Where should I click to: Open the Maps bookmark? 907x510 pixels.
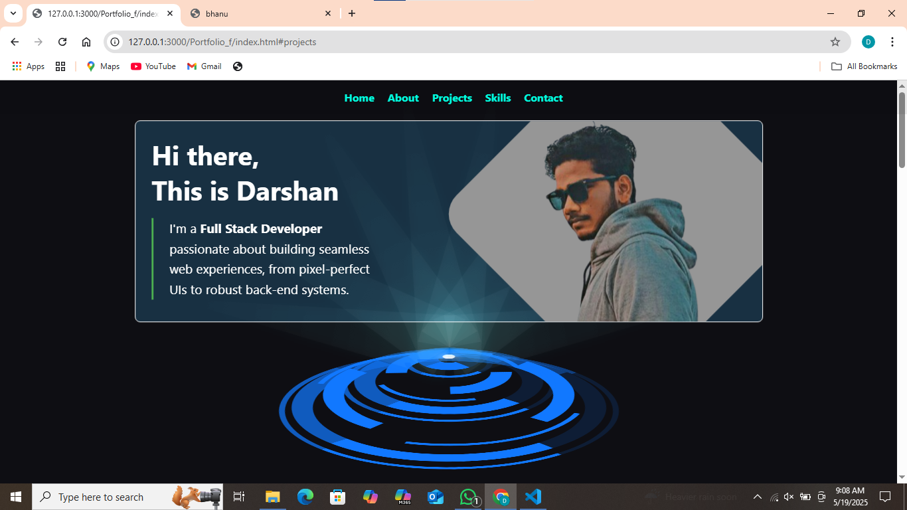[x=103, y=66]
